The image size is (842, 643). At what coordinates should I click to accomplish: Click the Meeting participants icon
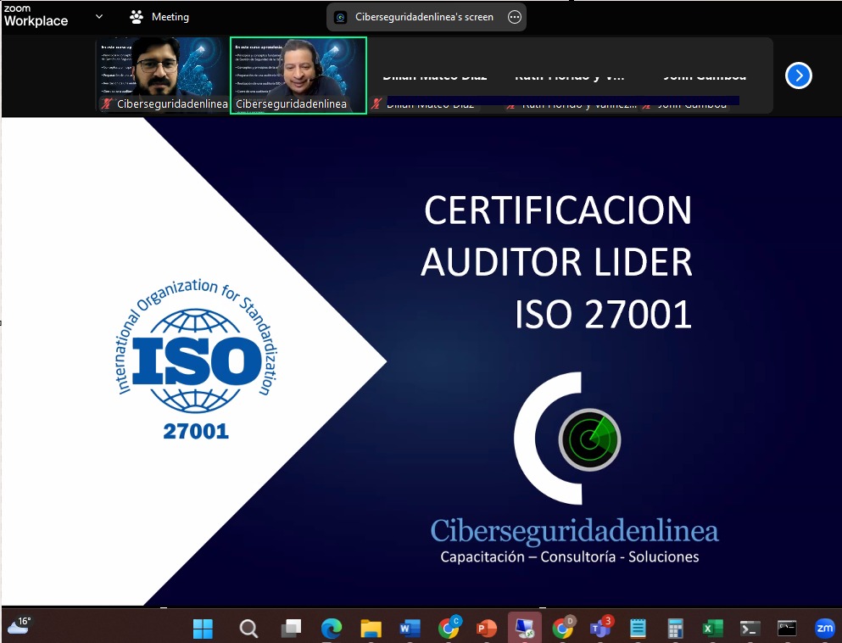[x=137, y=17]
